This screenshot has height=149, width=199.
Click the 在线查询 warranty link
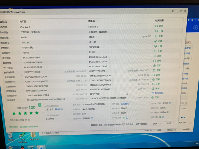tap(125, 104)
